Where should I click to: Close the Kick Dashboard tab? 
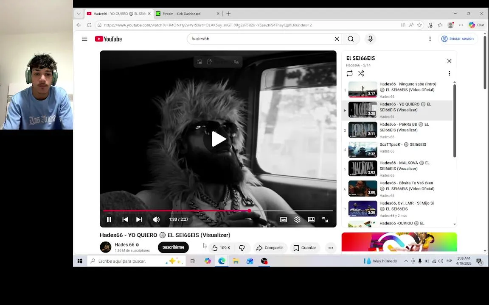click(x=218, y=14)
